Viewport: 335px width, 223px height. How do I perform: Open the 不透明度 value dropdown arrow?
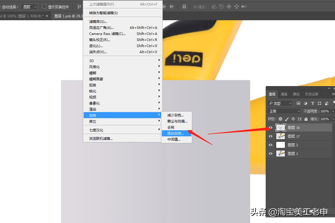coord(333,111)
